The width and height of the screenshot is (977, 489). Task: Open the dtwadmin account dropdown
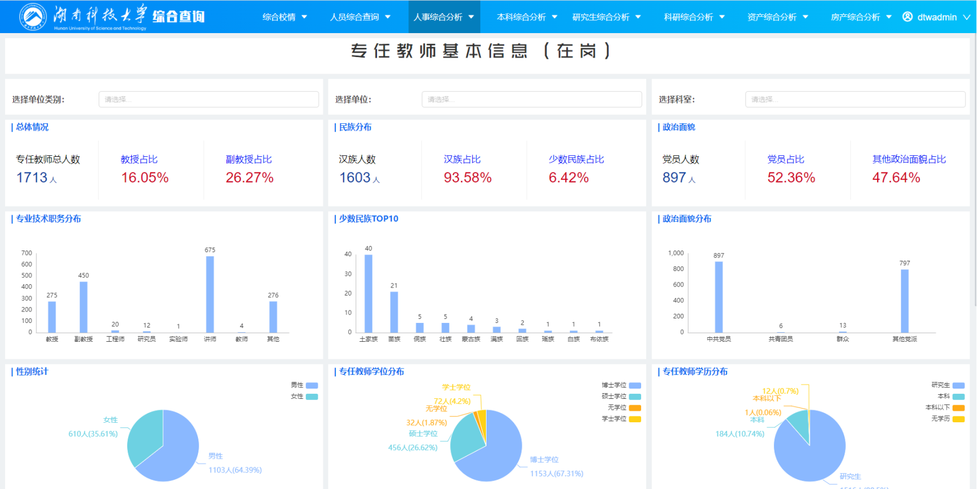[966, 17]
